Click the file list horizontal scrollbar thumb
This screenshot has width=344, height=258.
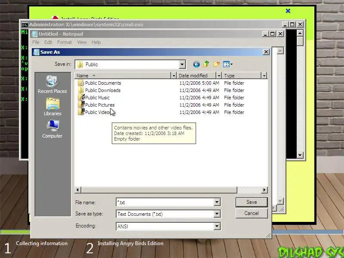pyautogui.click(x=159, y=190)
